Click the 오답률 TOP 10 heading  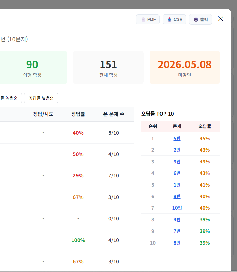point(157,114)
